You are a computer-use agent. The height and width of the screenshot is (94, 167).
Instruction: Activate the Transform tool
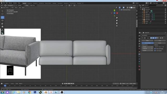point(2,27)
